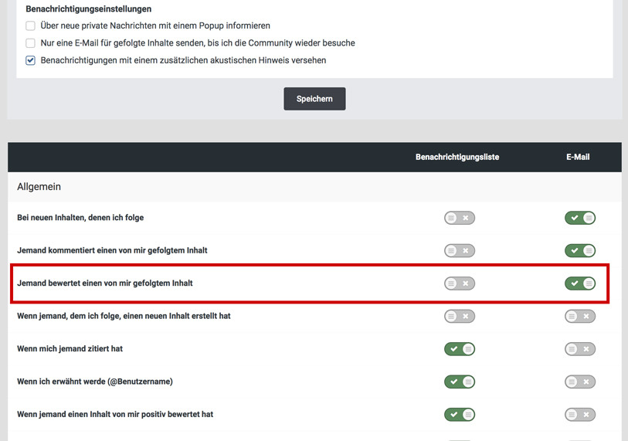This screenshot has height=441, width=628.
Task: Disable e-mail for 'Bei neuen Inhalten, denen ich folge'
Action: pos(579,218)
